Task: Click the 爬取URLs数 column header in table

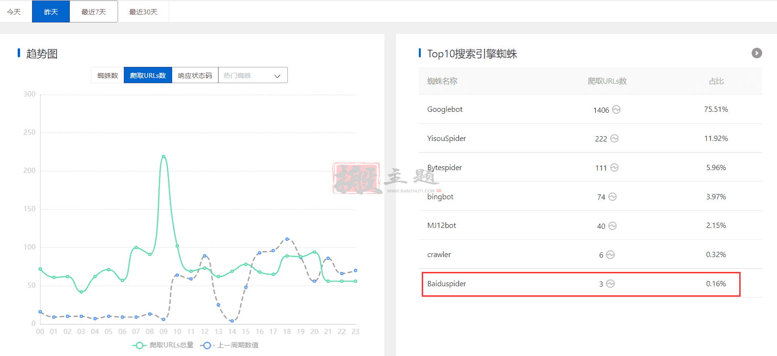Action: pyautogui.click(x=607, y=81)
